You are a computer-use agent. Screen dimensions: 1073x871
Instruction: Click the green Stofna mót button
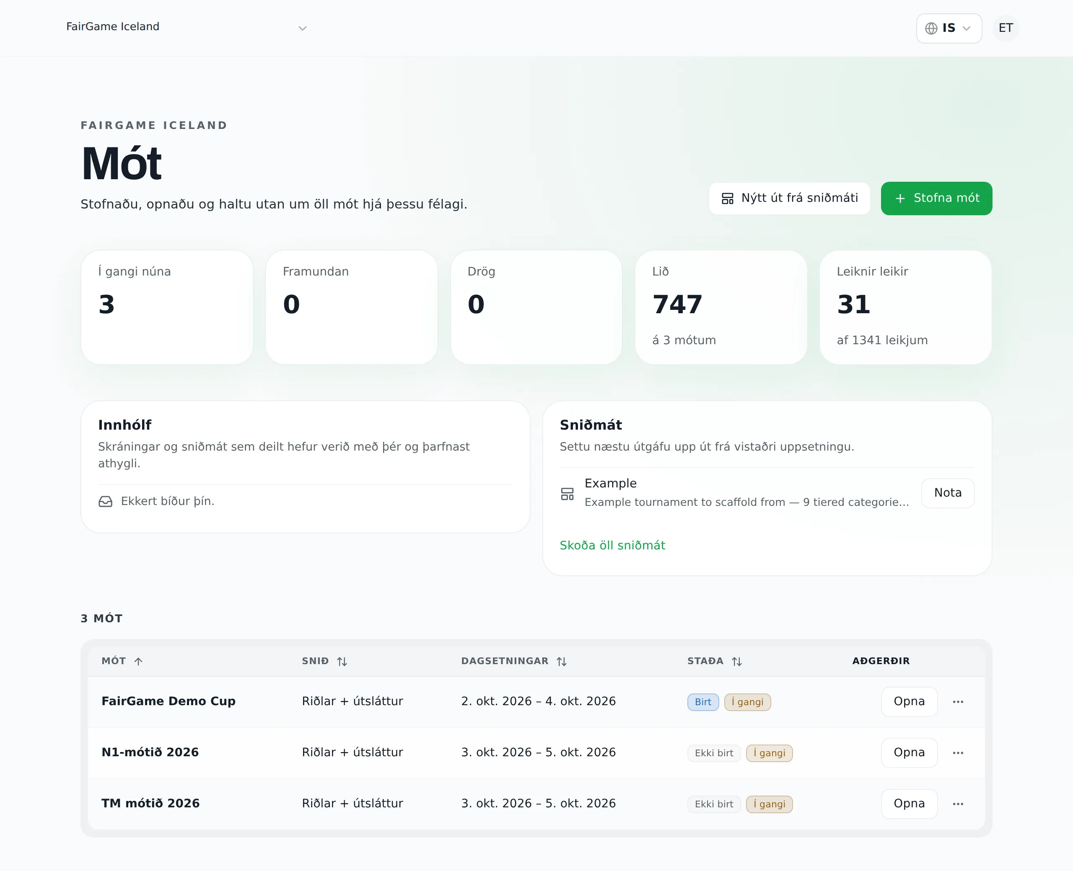tap(936, 198)
